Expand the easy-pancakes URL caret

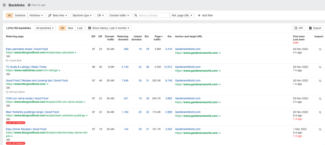76,53
